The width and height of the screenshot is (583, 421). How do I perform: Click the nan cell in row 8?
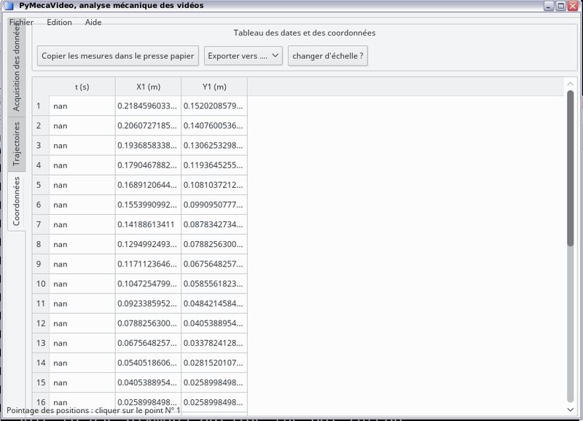pyautogui.click(x=82, y=244)
